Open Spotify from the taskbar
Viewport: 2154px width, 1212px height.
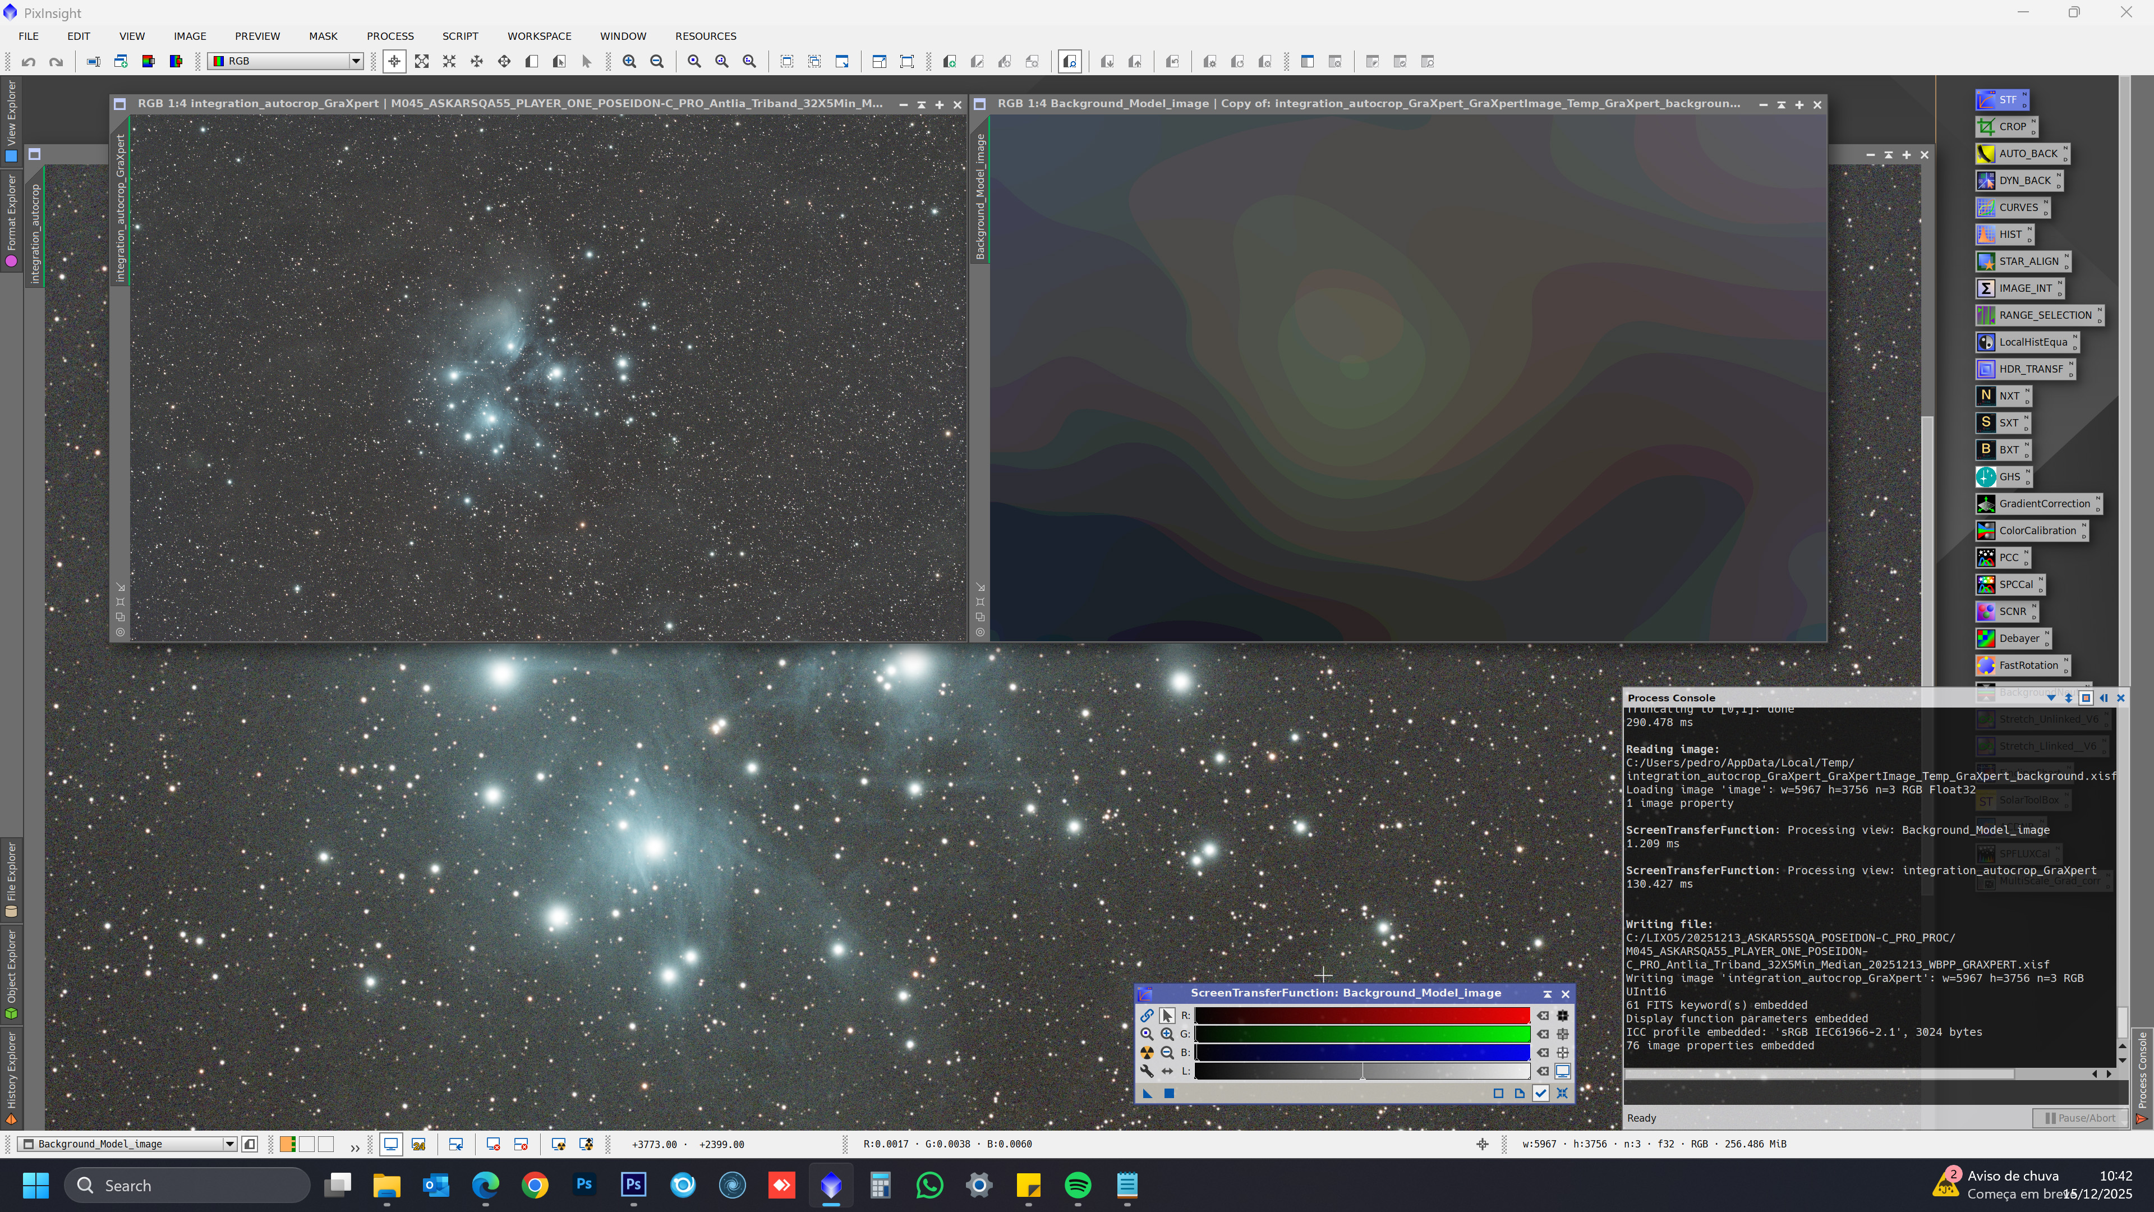1077,1185
